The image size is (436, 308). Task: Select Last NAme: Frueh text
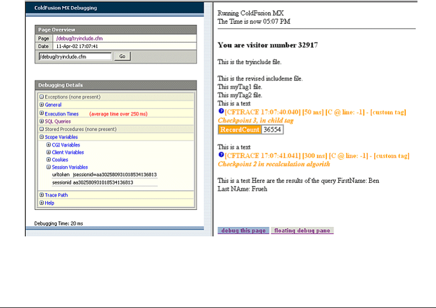[x=242, y=189]
